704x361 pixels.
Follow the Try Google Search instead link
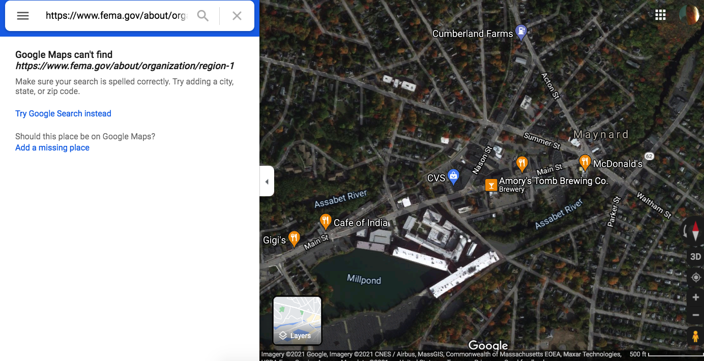63,113
